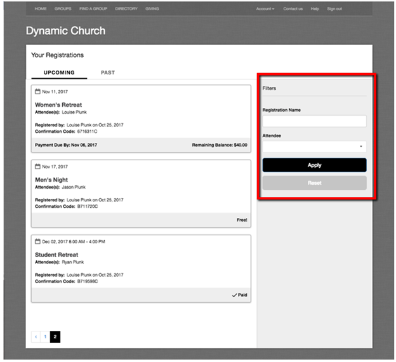Go to page 1 of registrations
Image resolution: width=396 pixels, height=362 pixels.
tap(45, 337)
